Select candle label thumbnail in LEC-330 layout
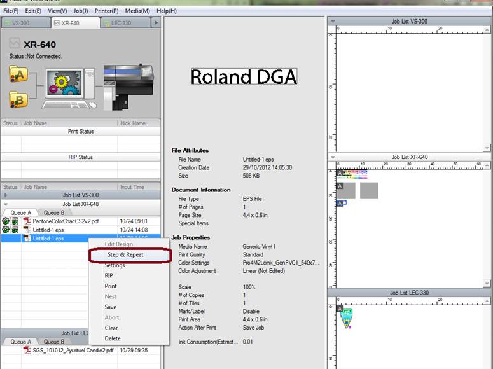This screenshot has width=493, height=369. [x=346, y=317]
